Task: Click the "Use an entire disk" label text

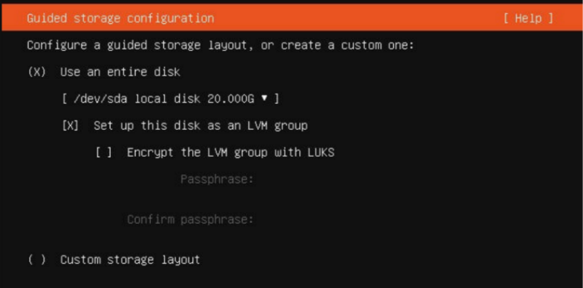Action: [x=120, y=72]
